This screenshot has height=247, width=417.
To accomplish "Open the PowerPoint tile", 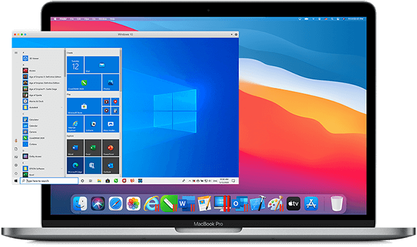I will 110,148.
